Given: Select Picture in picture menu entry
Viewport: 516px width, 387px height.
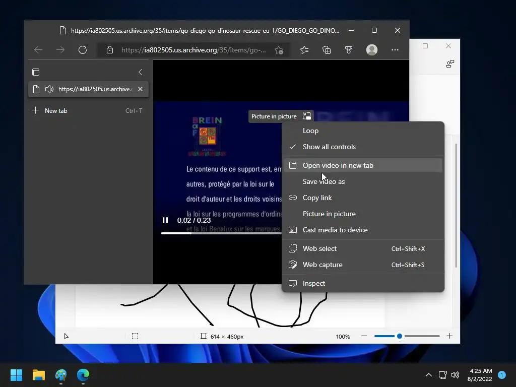Looking at the screenshot, I should coord(363,214).
